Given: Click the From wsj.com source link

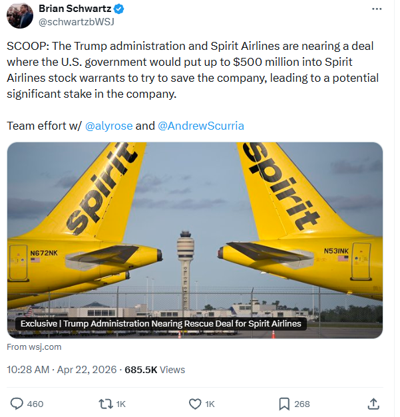Looking at the screenshot, I should pos(34,347).
